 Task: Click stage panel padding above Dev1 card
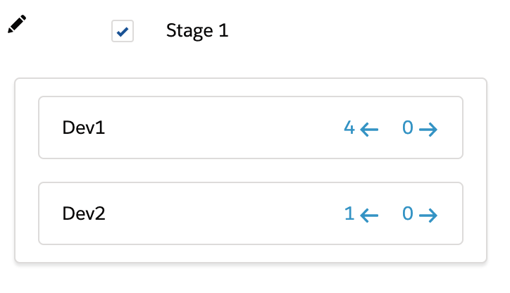(x=251, y=87)
